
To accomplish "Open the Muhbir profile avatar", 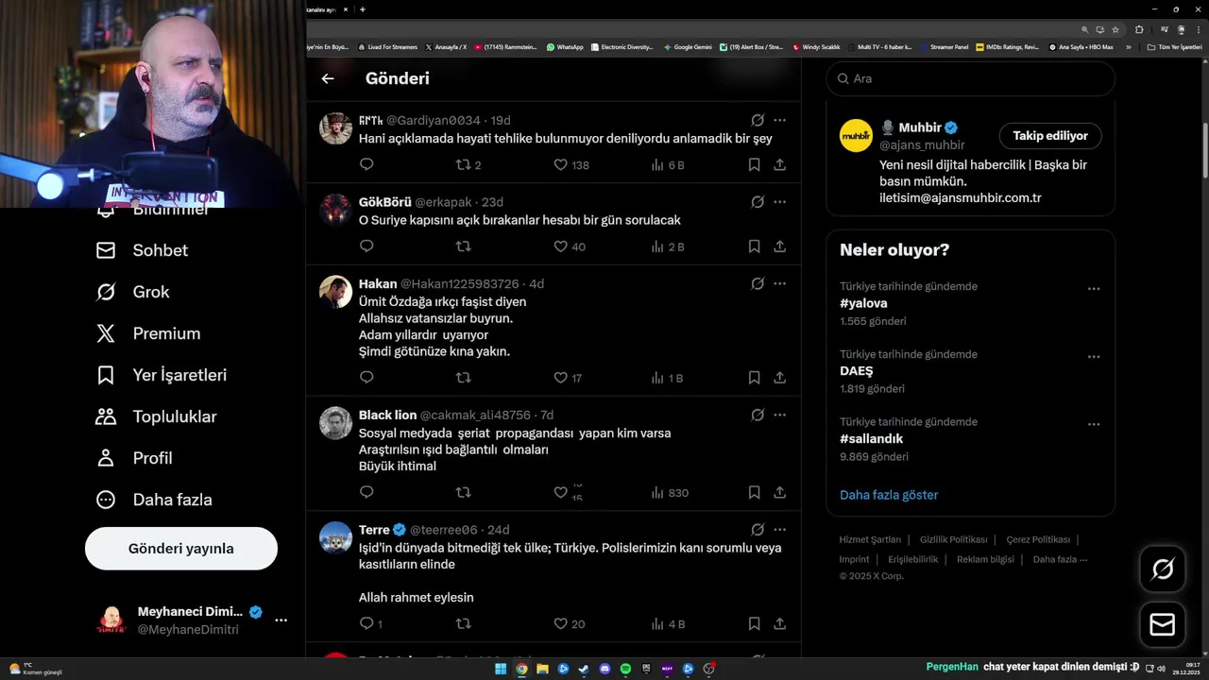I will coord(856,136).
